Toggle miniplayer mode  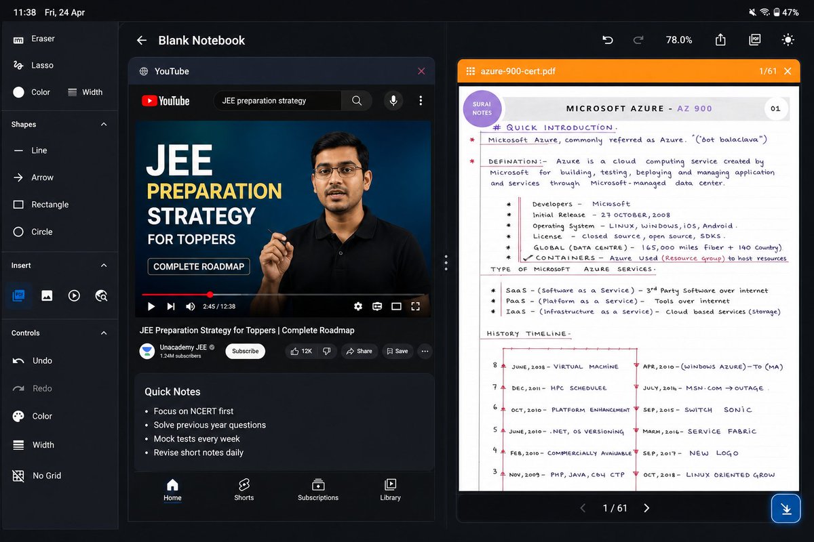(377, 306)
